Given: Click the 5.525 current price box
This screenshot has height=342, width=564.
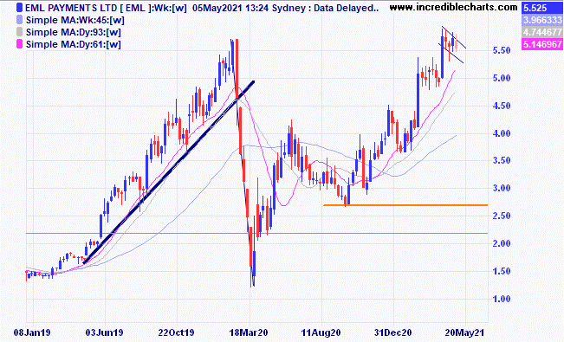Looking at the screenshot, I should pyautogui.click(x=542, y=8).
